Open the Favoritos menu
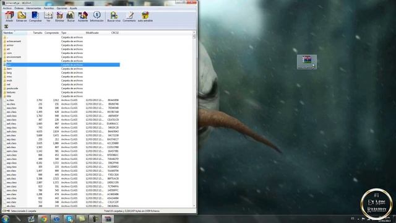Screen dimensions: 396x223 (49, 8)
